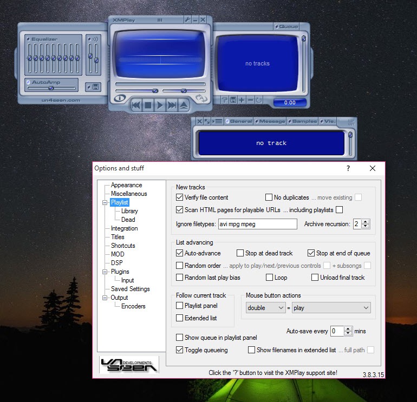Click the auto-repeat looping arrows icon

pyautogui.click(x=201, y=98)
